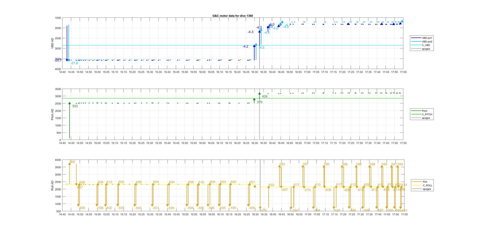479x237 pixels.
Task: Select the "VBD AD" y-axis label
Action: [x=52, y=43]
